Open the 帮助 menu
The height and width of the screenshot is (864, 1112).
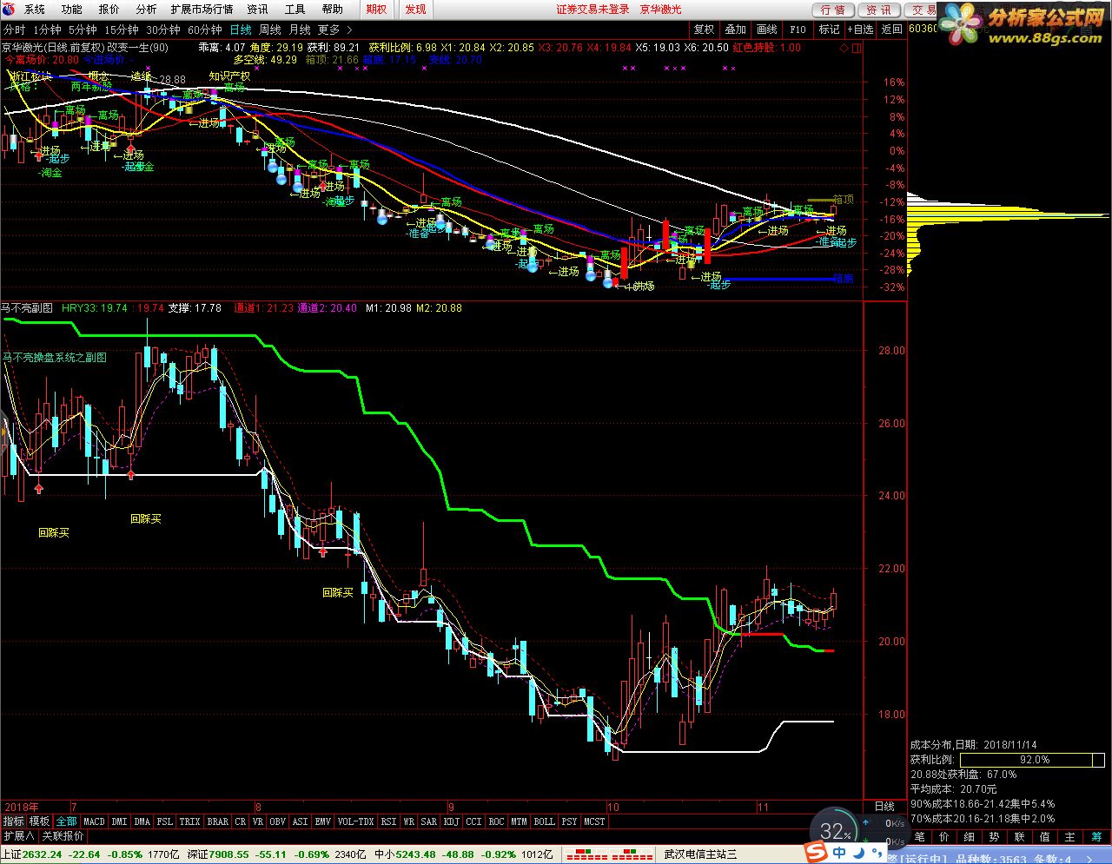pos(333,10)
